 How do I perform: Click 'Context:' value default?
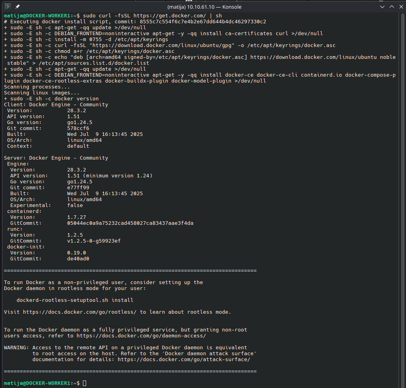coord(78,146)
